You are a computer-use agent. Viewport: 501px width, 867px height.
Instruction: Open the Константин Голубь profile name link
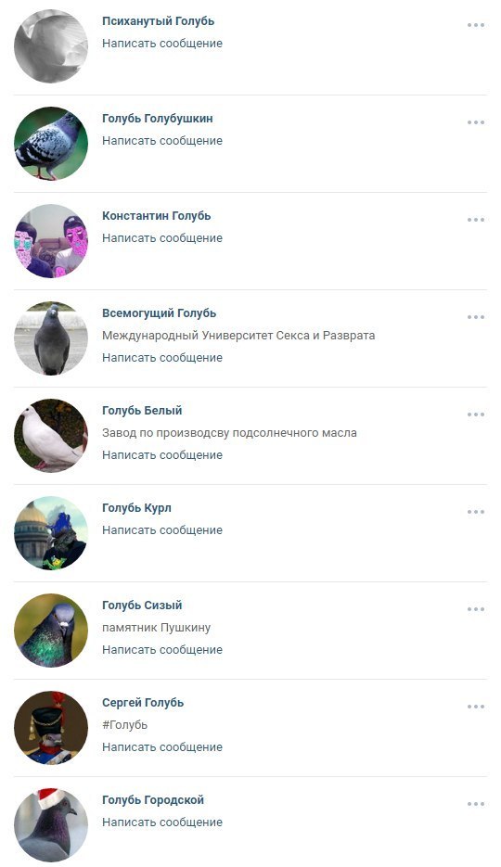(x=157, y=216)
